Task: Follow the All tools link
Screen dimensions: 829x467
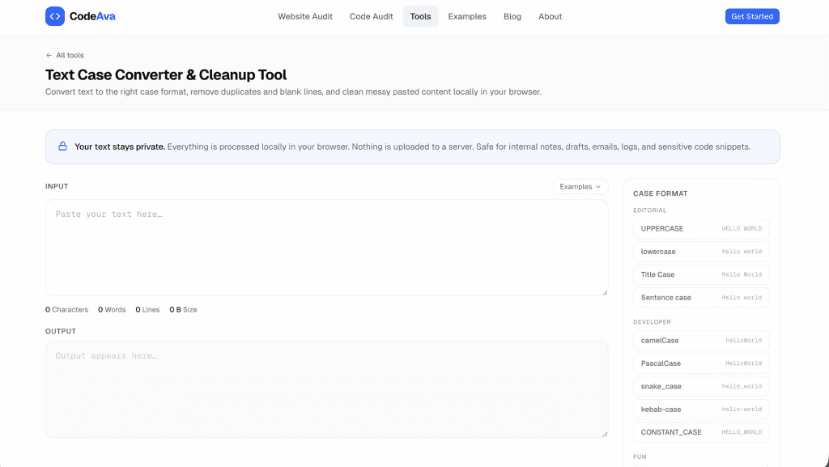Action: [70, 55]
